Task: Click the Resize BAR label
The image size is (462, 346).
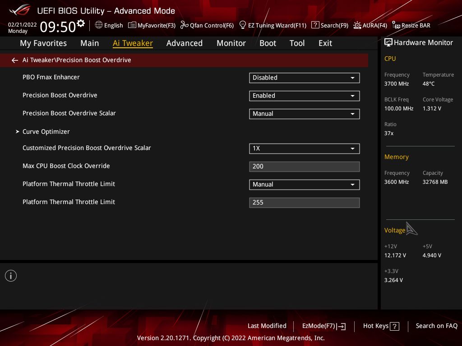Action: [x=416, y=26]
